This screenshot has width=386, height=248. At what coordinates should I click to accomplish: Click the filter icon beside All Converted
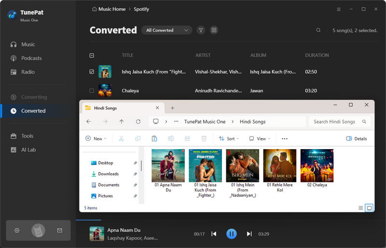(x=201, y=30)
